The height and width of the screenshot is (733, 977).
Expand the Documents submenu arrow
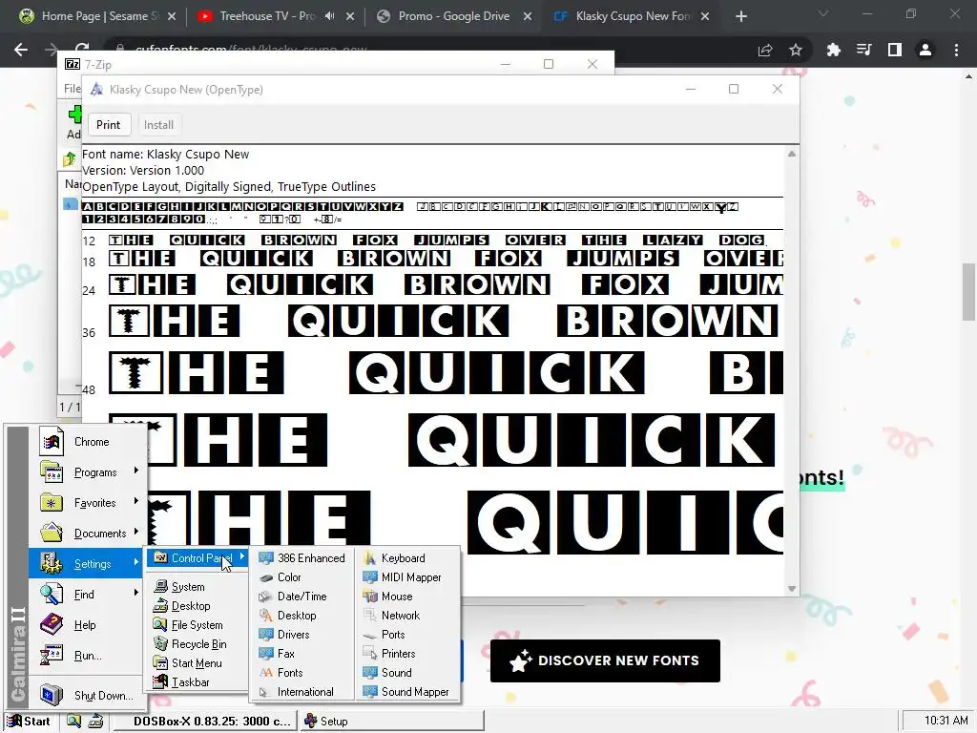point(135,532)
